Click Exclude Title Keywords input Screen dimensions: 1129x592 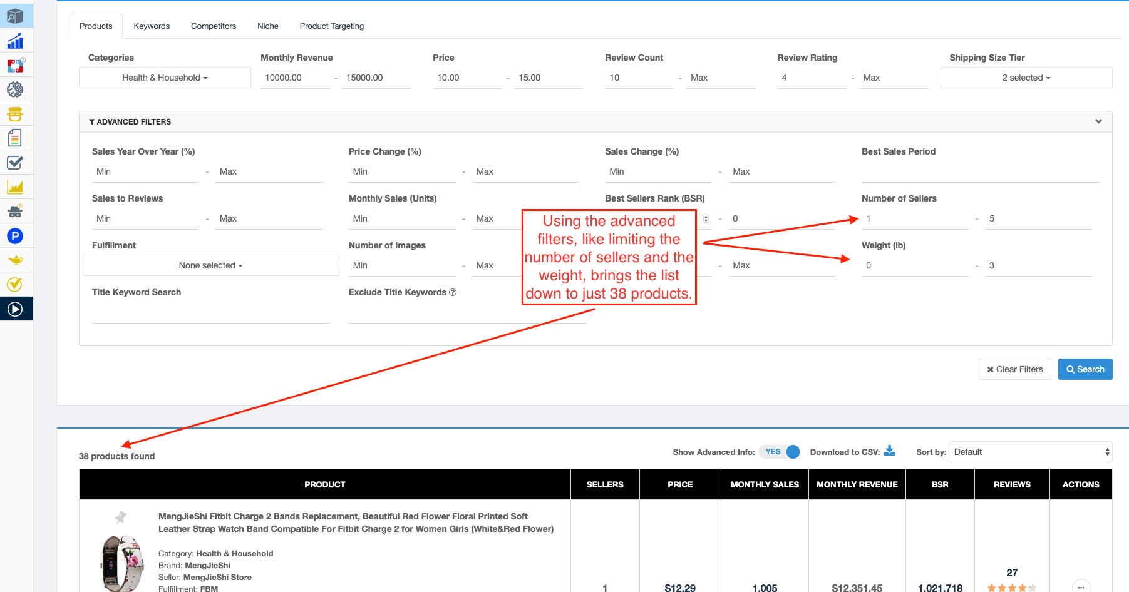point(468,312)
